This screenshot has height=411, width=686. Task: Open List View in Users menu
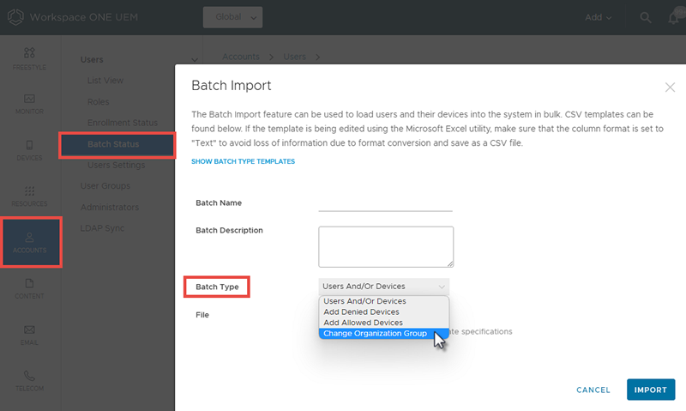pos(105,81)
